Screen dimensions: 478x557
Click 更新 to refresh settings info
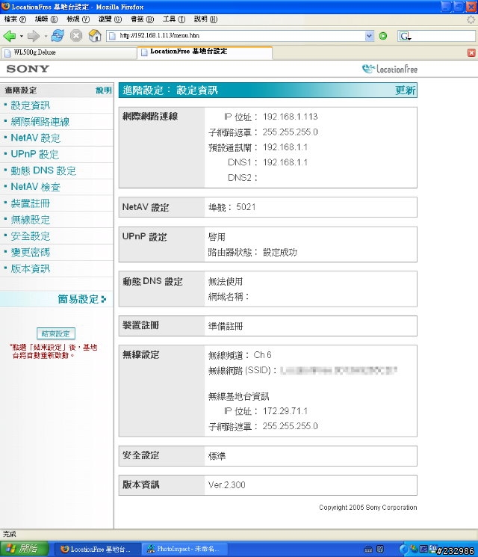pos(405,90)
